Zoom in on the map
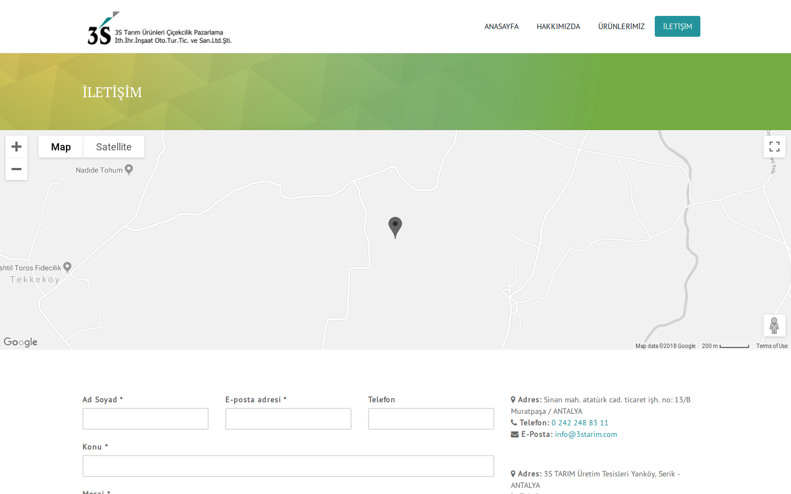Screen dimensions: 791x494 coord(16,147)
